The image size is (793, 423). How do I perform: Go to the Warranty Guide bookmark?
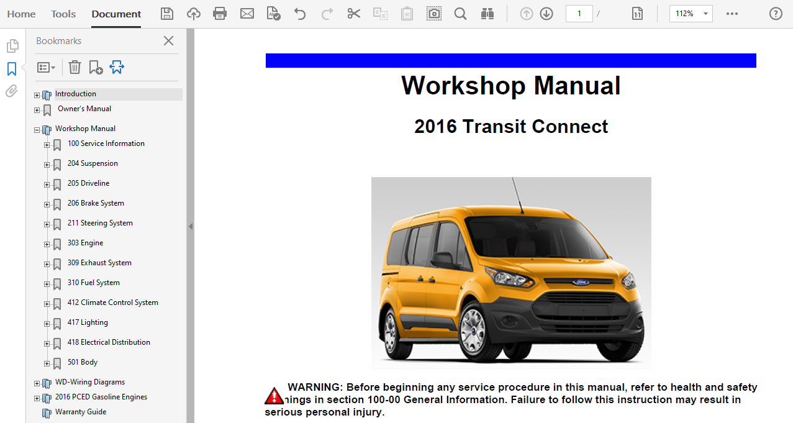(80, 412)
